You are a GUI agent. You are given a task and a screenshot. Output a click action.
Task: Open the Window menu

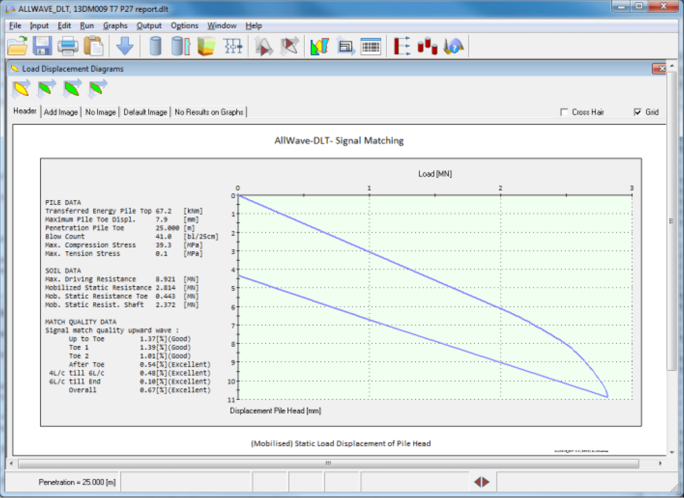(x=222, y=26)
